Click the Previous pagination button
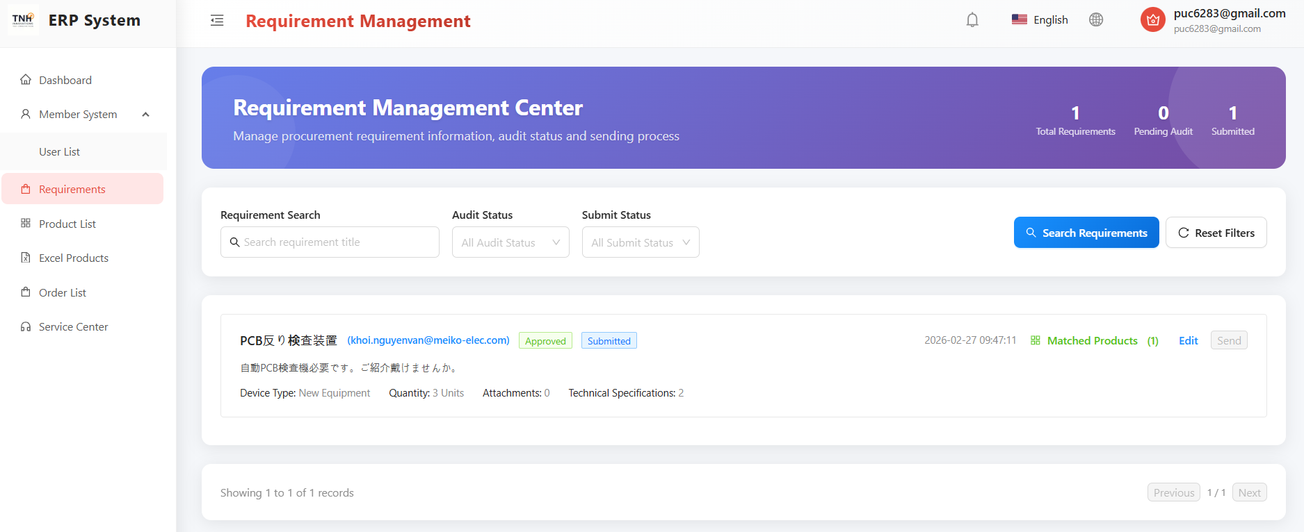Viewport: 1304px width, 532px height. click(1174, 492)
